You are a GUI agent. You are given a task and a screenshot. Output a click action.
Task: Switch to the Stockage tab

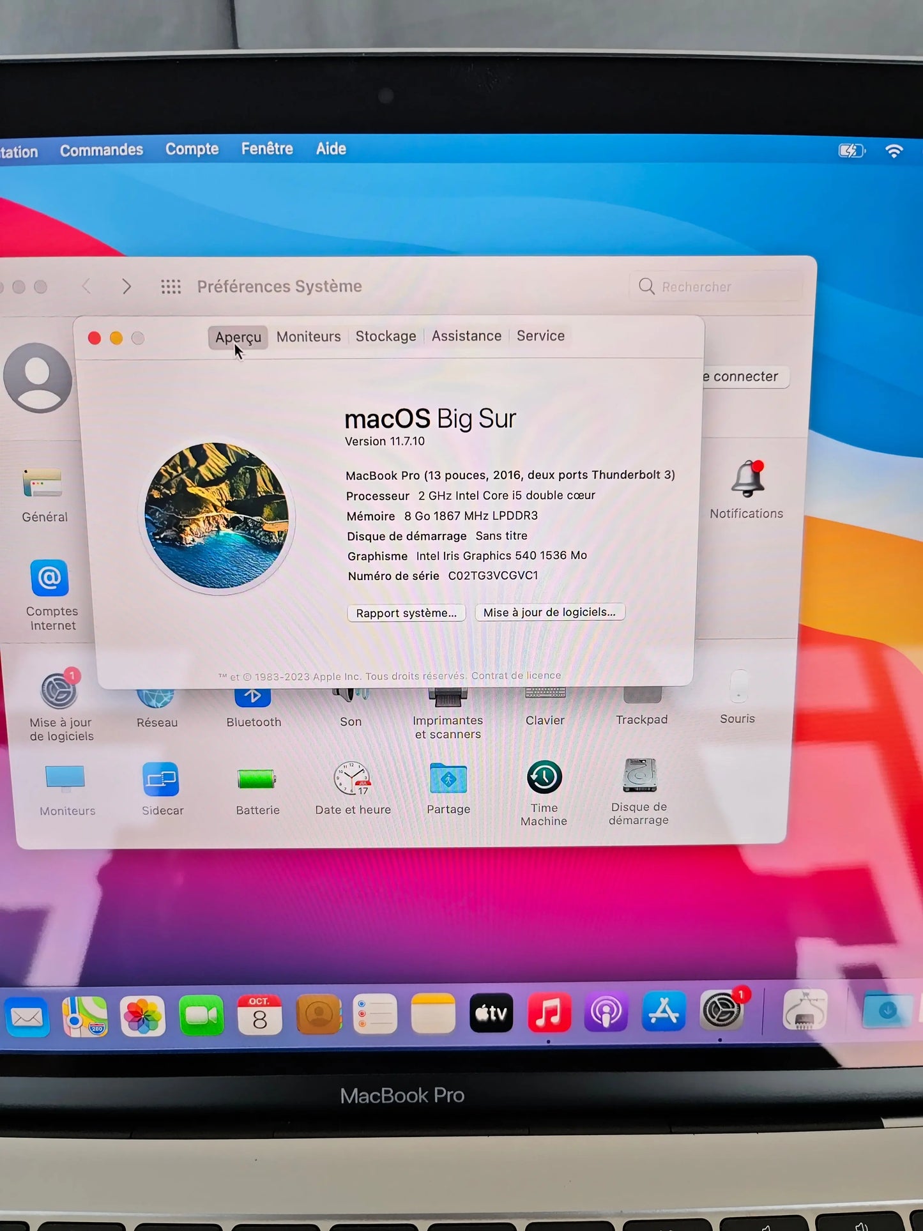point(386,336)
